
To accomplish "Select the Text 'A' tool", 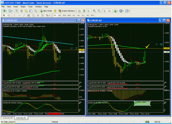I will pos(38,15).
